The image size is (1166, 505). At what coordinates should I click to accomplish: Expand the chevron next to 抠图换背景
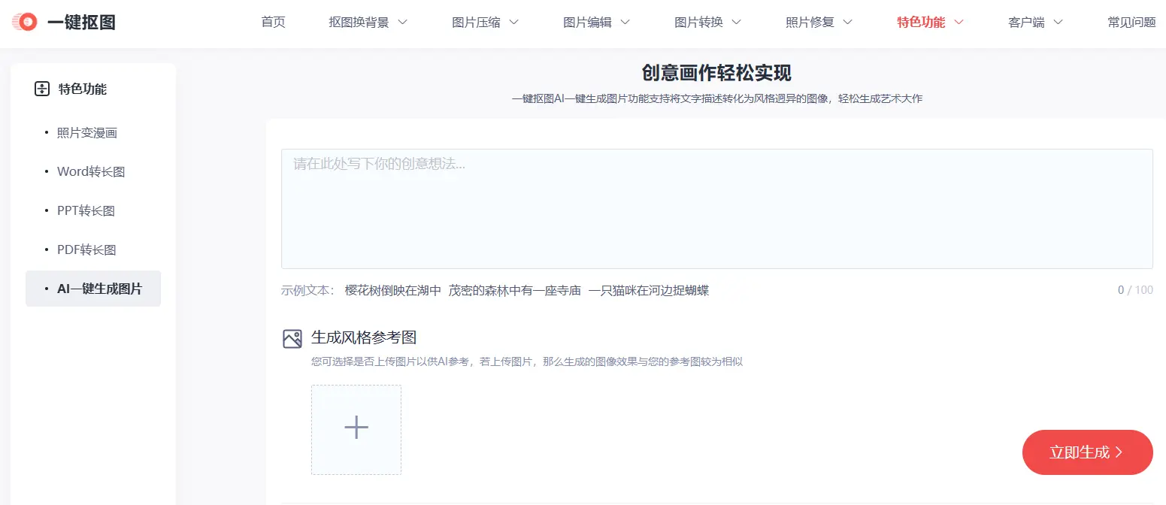click(x=402, y=23)
